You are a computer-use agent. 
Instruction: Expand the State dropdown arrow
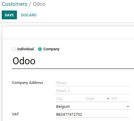[x=108, y=99]
